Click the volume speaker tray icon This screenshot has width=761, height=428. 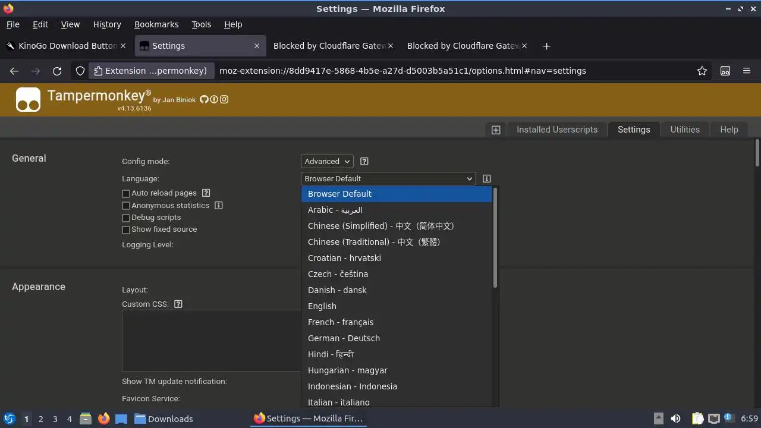tap(675, 418)
